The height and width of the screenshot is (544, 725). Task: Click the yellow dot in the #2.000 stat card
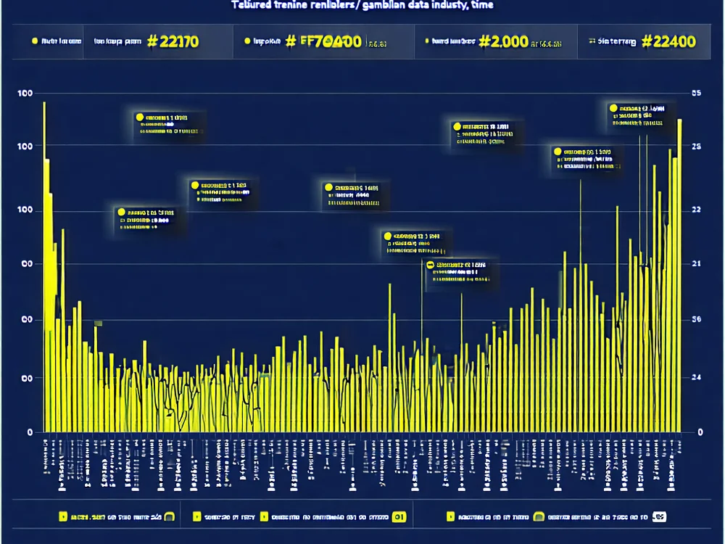tap(428, 42)
